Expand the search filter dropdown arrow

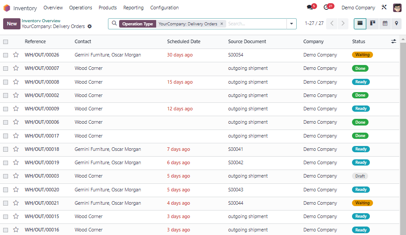292,24
